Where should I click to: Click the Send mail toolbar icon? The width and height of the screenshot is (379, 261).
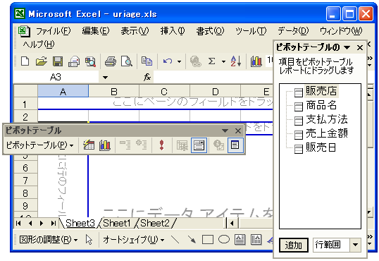(x=74, y=61)
